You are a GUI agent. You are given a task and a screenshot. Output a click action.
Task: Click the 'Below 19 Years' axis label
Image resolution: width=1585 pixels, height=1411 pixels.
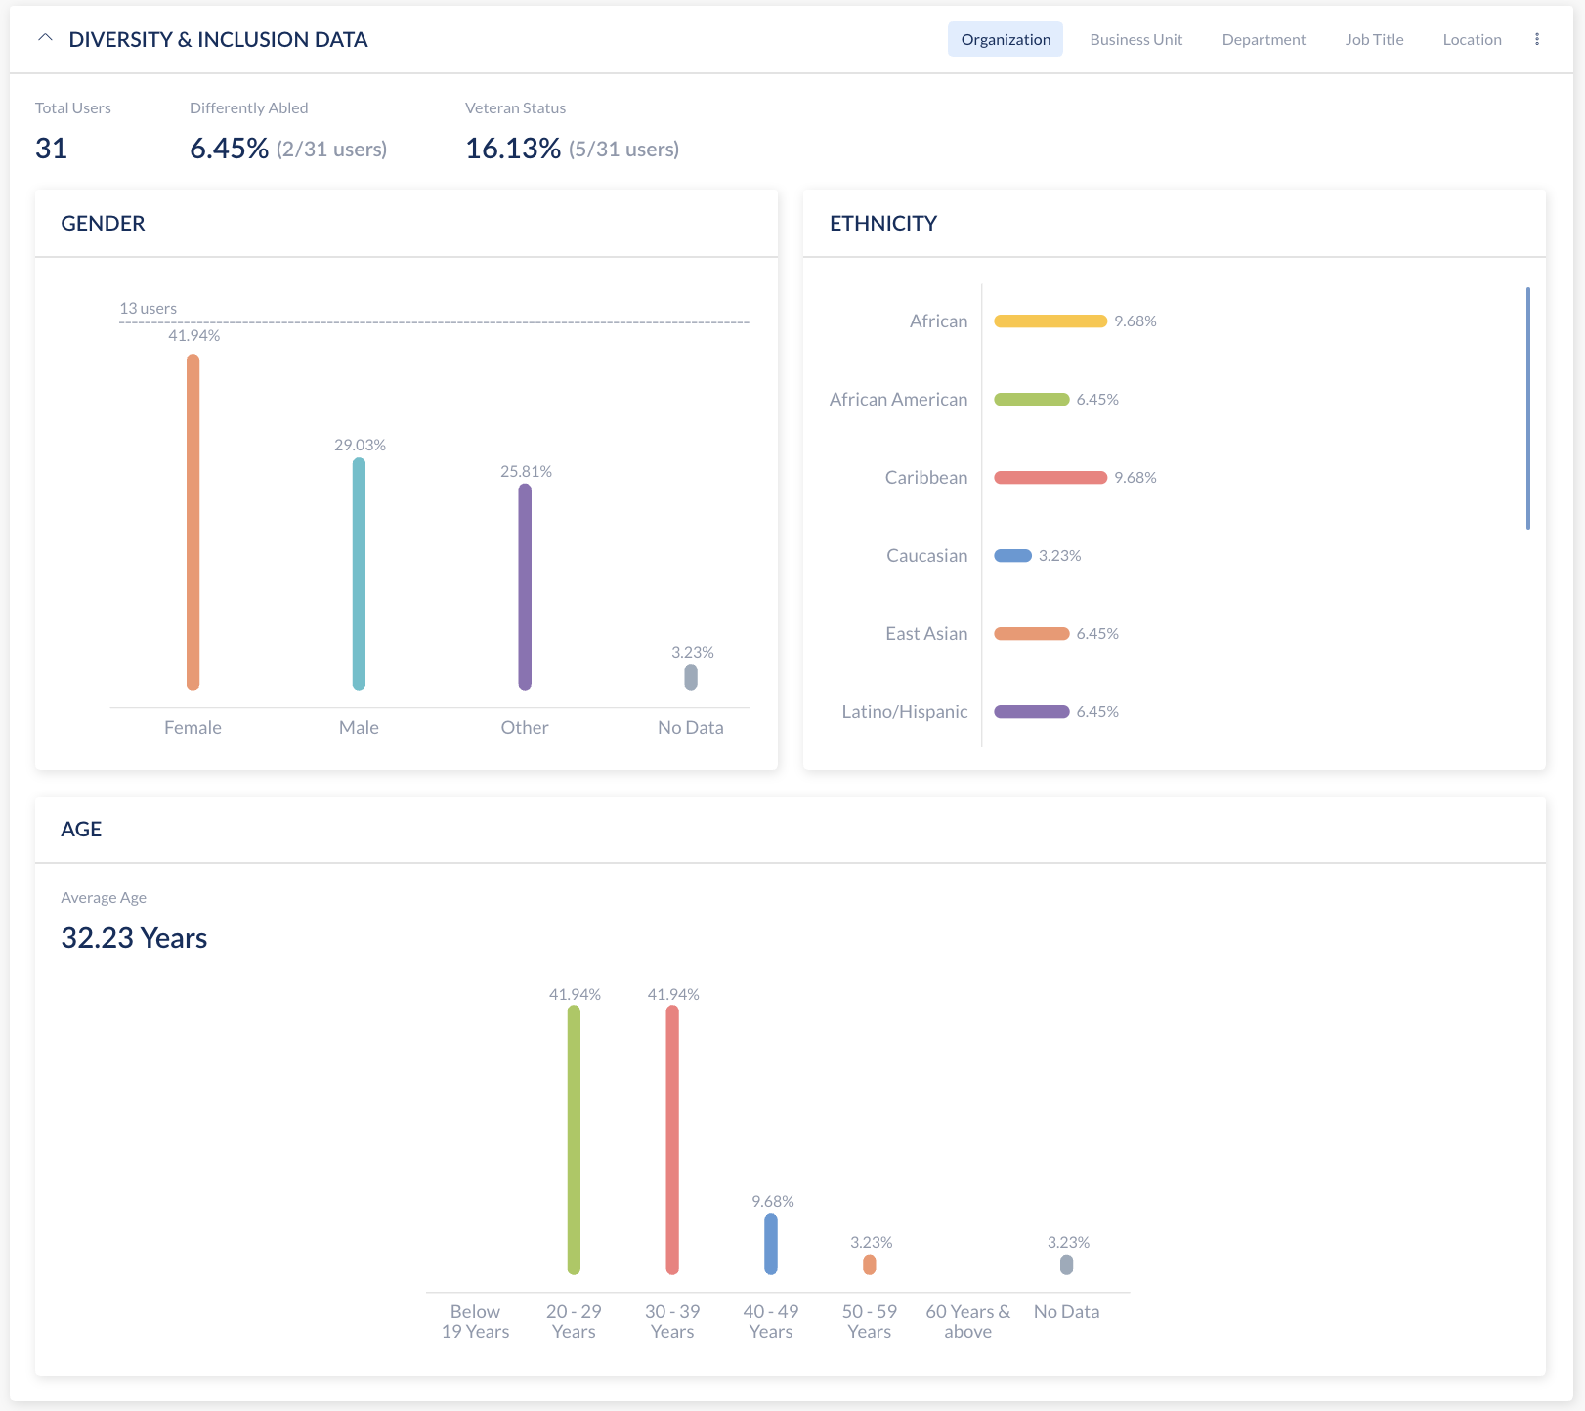click(x=475, y=1321)
